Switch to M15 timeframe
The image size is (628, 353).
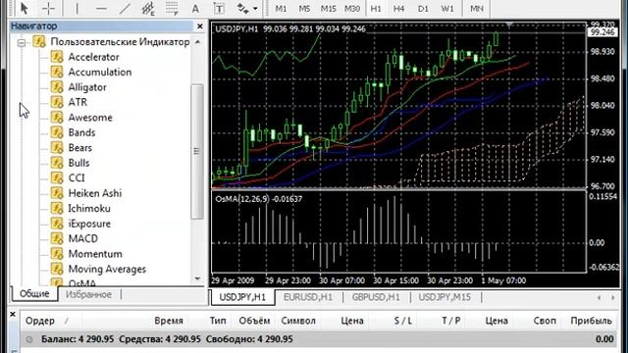tap(329, 9)
